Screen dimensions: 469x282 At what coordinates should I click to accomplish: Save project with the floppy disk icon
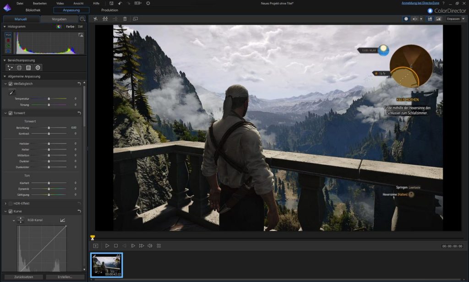[111, 3]
